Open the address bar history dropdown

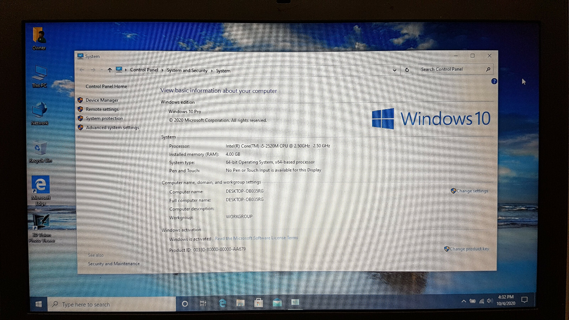click(394, 70)
